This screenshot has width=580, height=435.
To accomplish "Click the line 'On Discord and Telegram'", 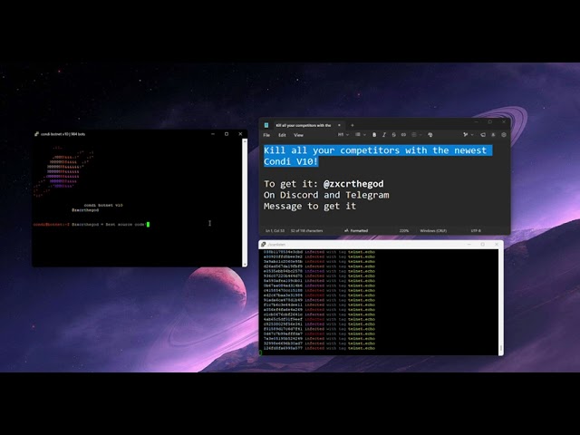I will [326, 195].
